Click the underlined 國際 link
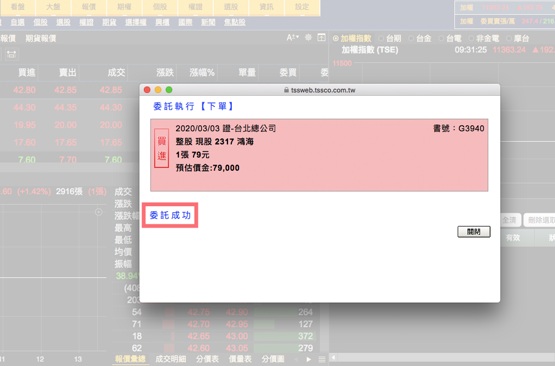555x366 pixels. click(185, 22)
